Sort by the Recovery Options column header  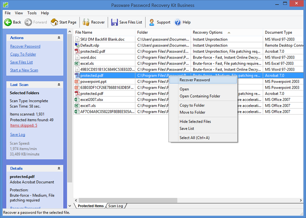tap(227, 32)
